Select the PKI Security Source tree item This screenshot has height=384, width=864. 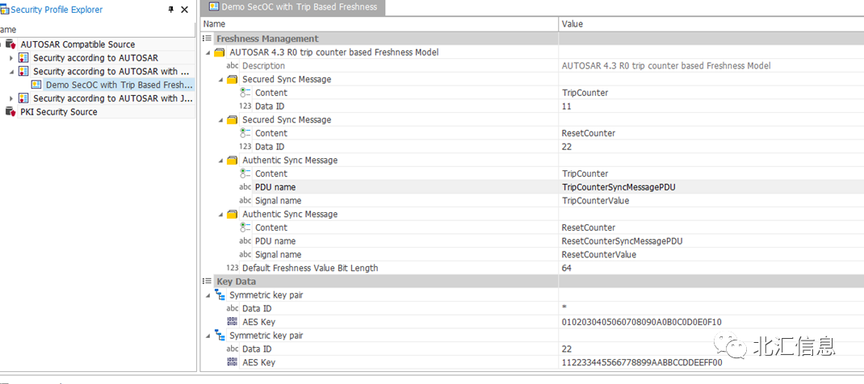coord(58,112)
